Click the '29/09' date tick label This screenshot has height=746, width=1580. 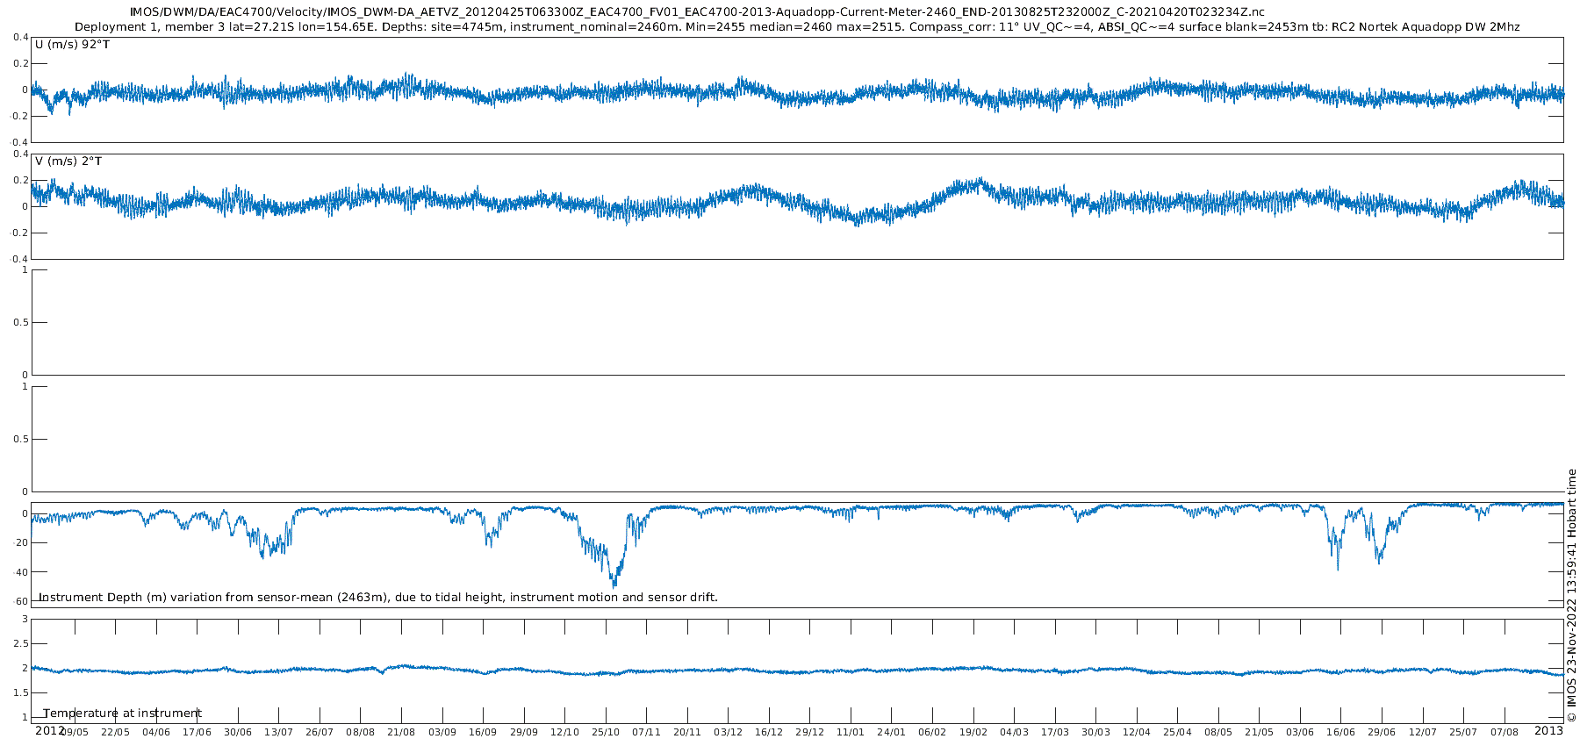pos(524,732)
